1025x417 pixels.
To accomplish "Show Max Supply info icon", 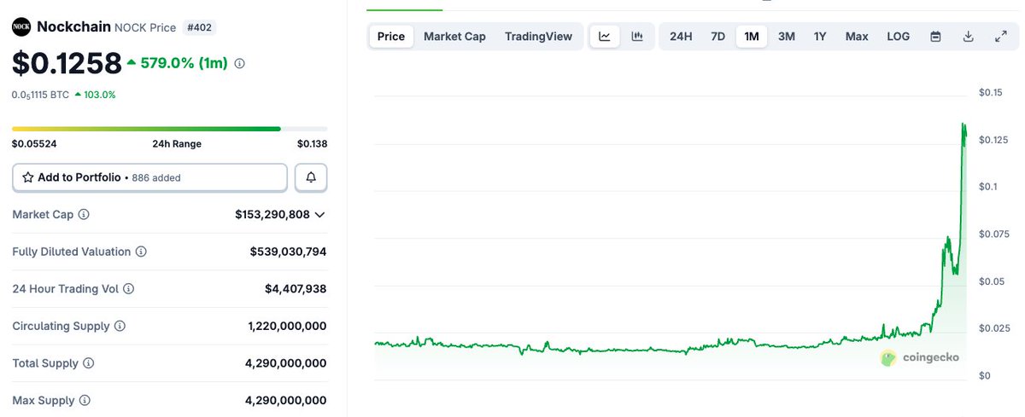I will (x=85, y=401).
